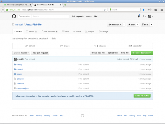Focus the Firefox search box
165x124 pixels.
click(124, 10)
